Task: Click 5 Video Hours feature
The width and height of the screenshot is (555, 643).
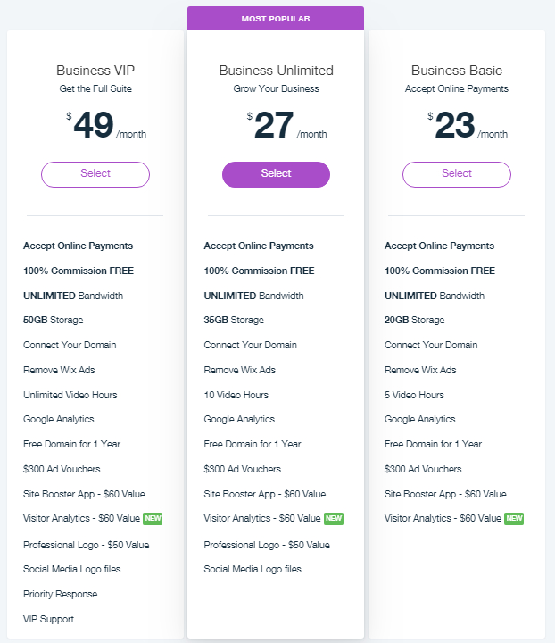Action: tap(414, 395)
